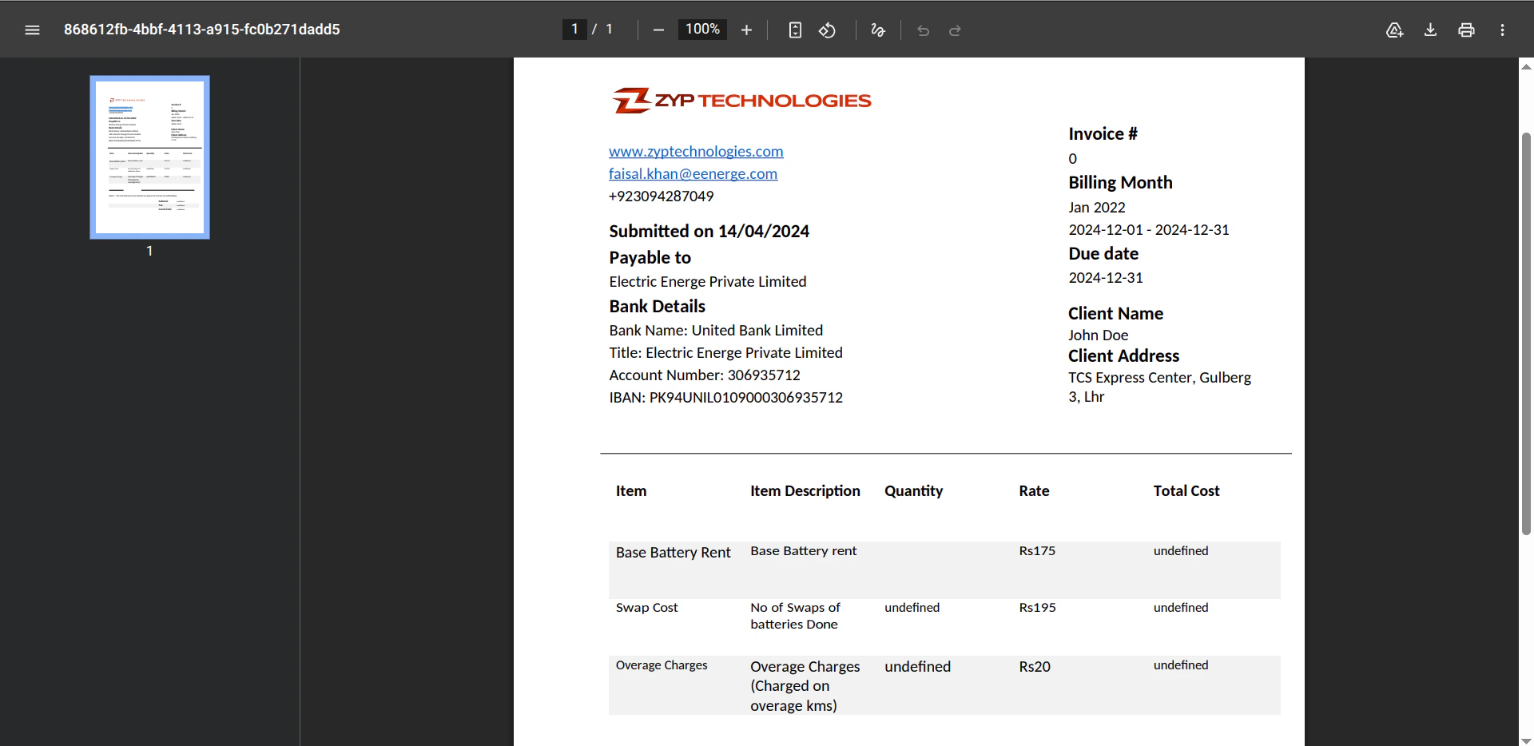Edit the 100% zoom level field
The image size is (1534, 746).
(x=702, y=29)
